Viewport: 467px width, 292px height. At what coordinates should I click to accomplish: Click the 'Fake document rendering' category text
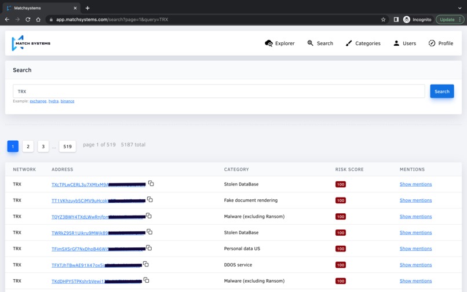[251, 200]
